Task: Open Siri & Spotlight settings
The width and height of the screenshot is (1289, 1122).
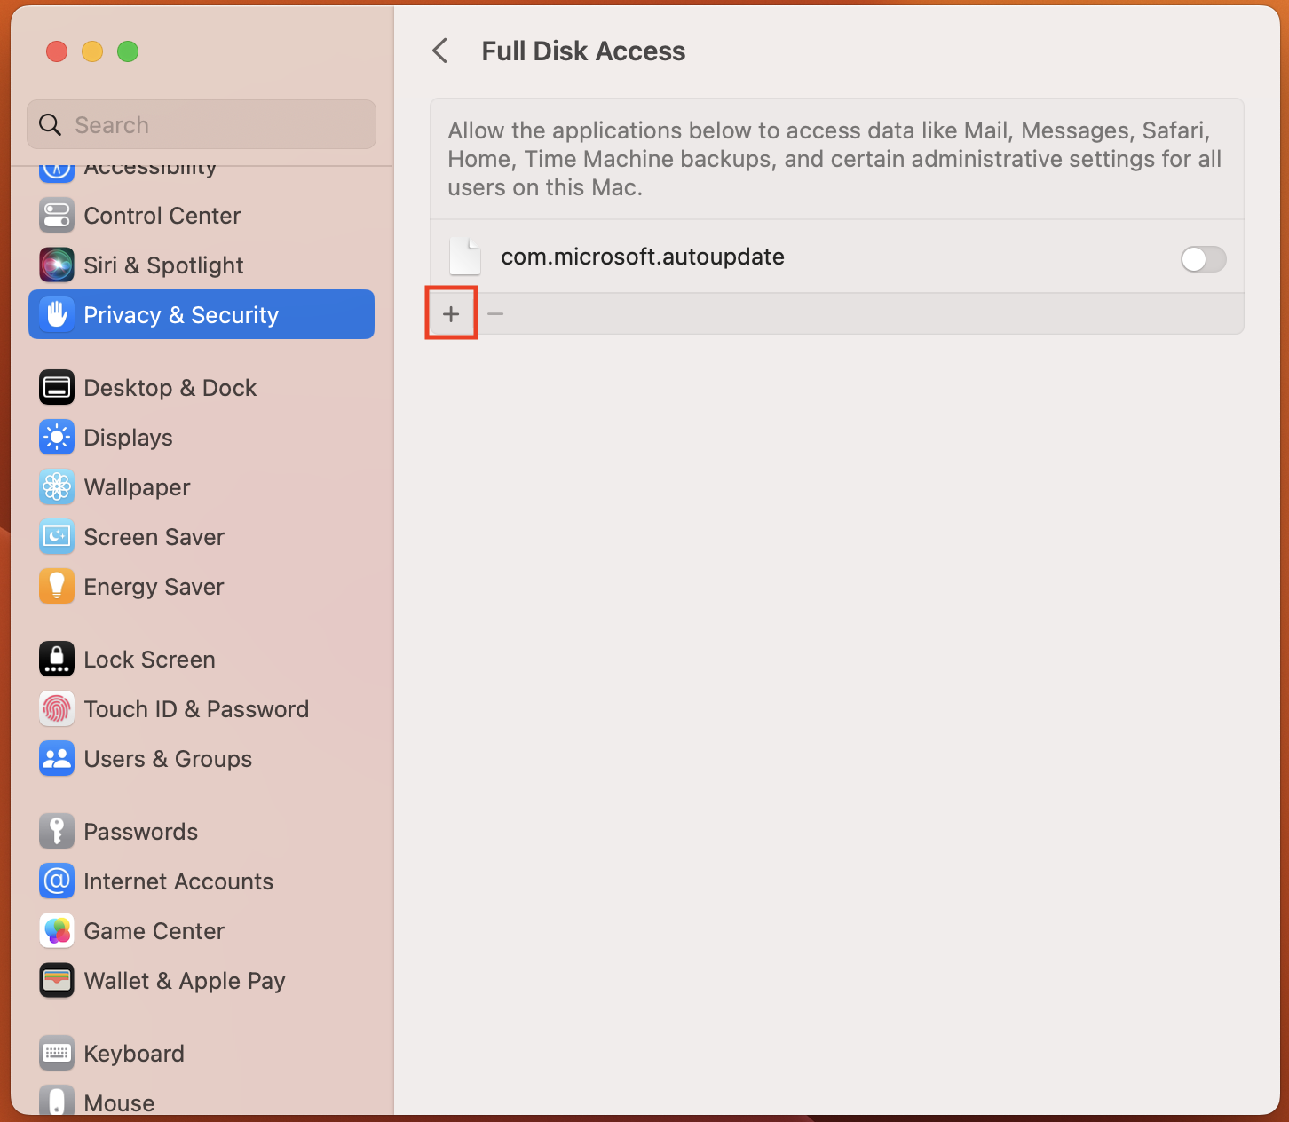Action: [163, 265]
